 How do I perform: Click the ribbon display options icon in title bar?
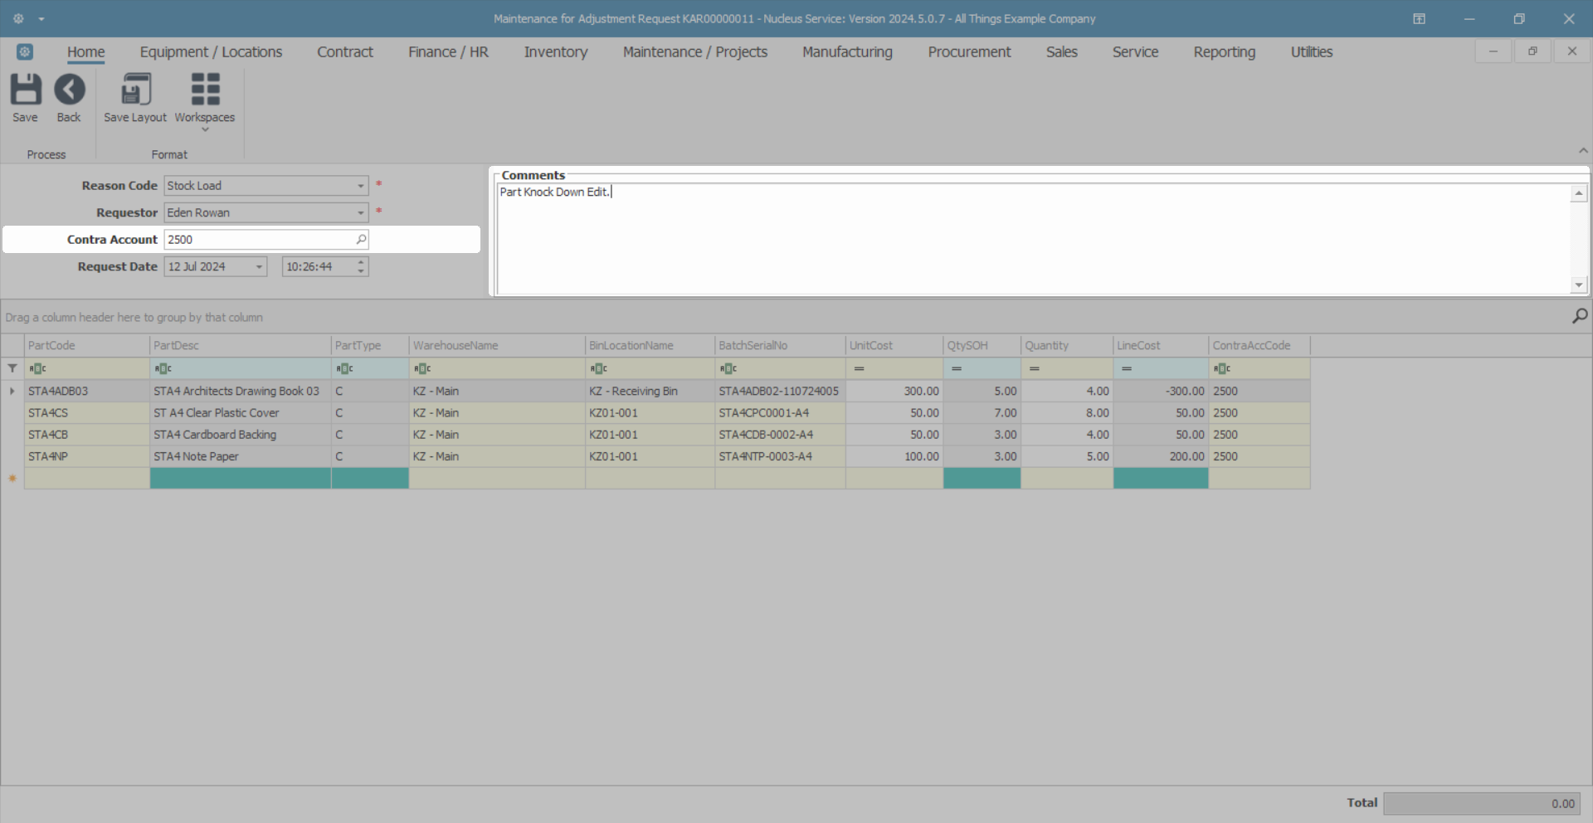[1420, 18]
